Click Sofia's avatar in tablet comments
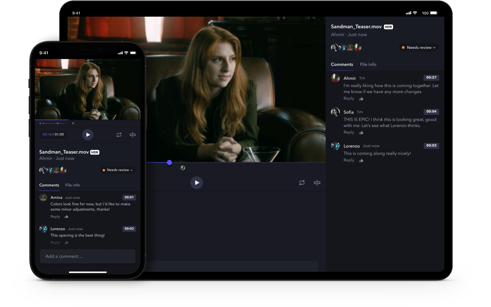This screenshot has height=307, width=491. 335,112
